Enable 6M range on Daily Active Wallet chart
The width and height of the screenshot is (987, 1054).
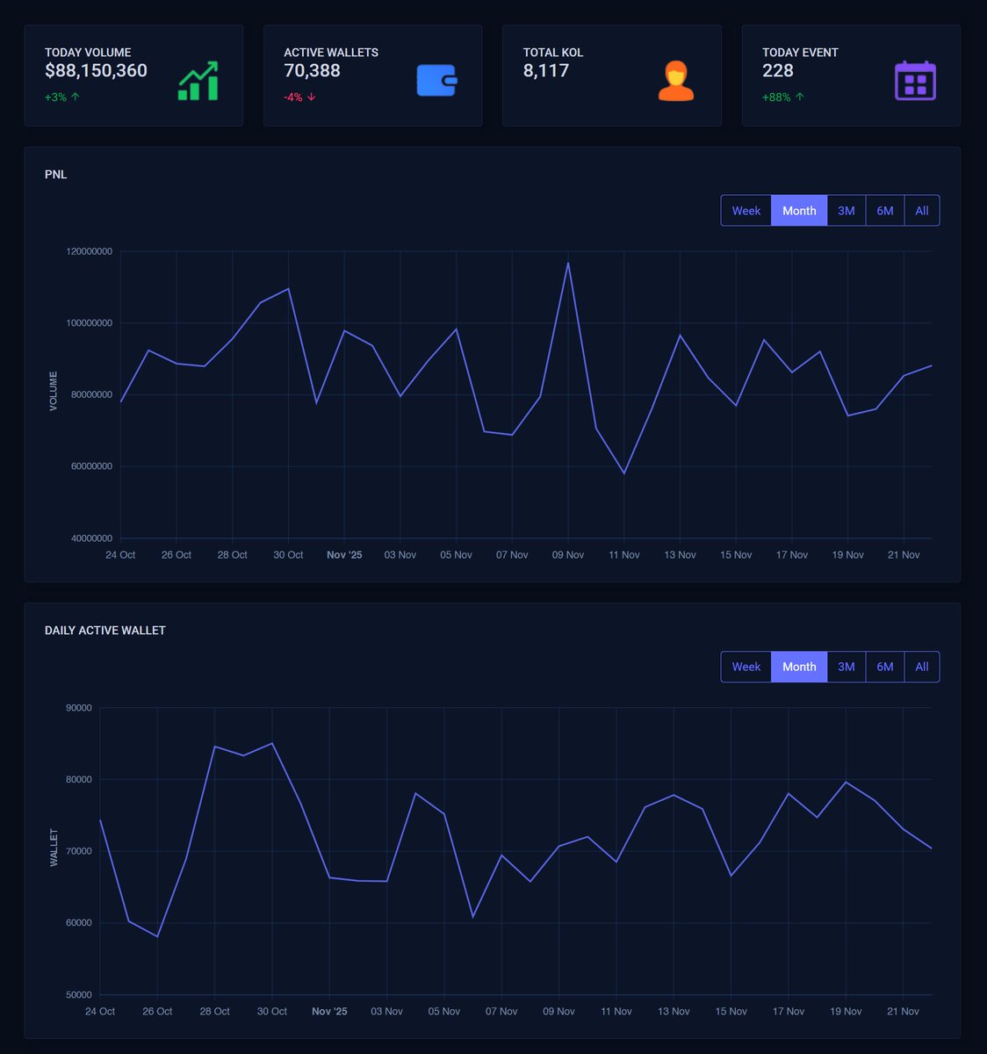[x=884, y=667]
